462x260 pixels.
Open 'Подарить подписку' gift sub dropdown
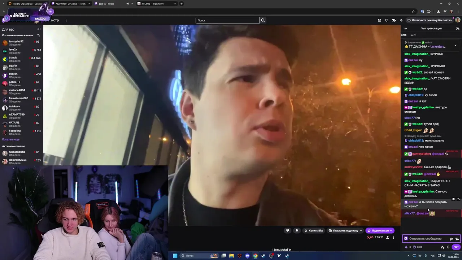click(x=345, y=230)
